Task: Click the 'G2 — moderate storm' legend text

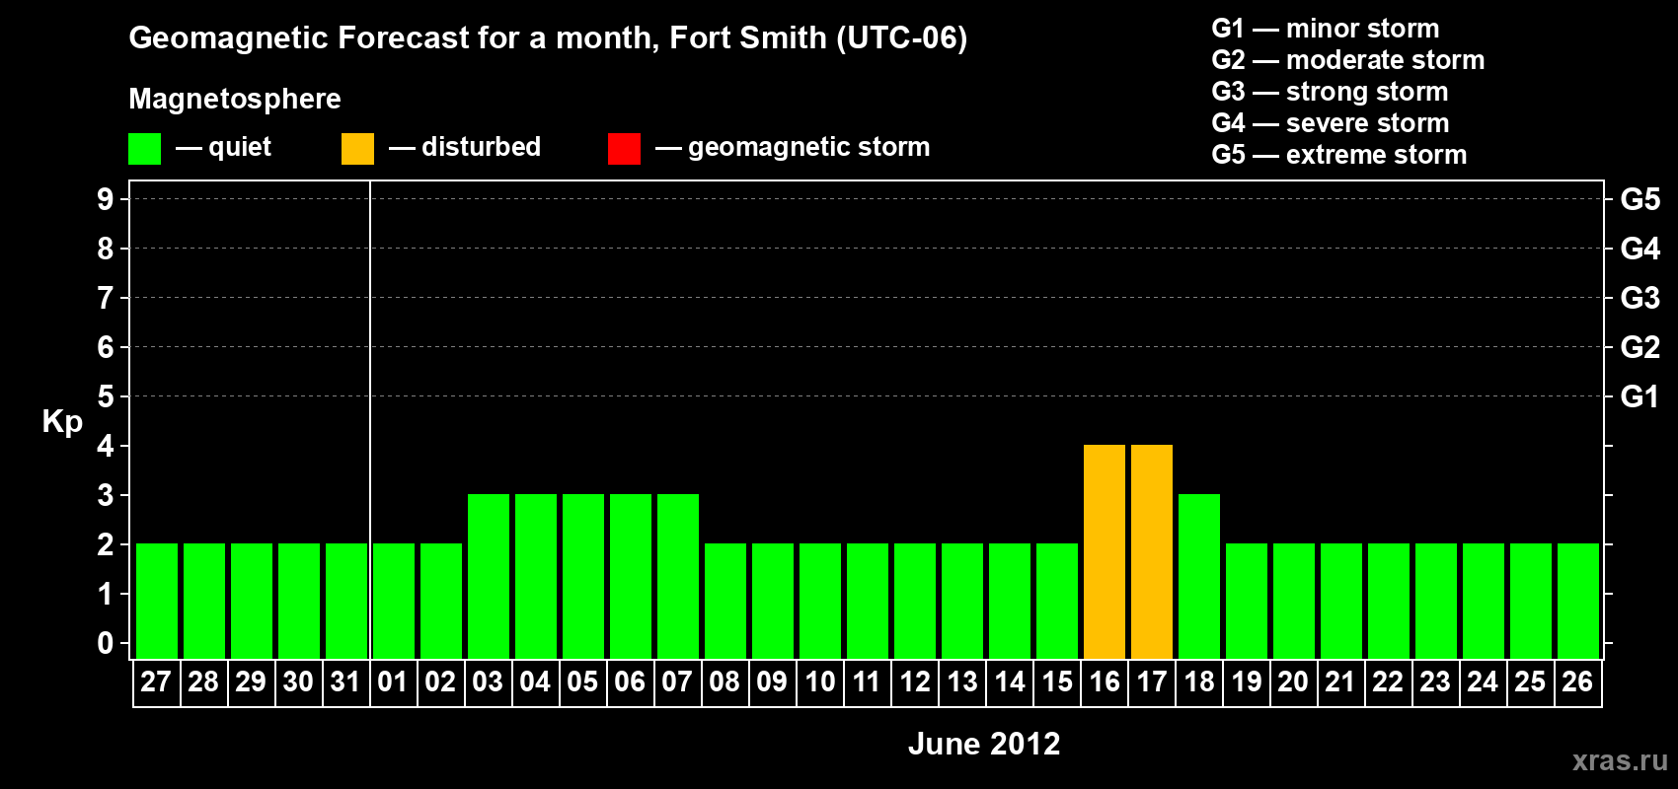Action: click(x=1348, y=60)
